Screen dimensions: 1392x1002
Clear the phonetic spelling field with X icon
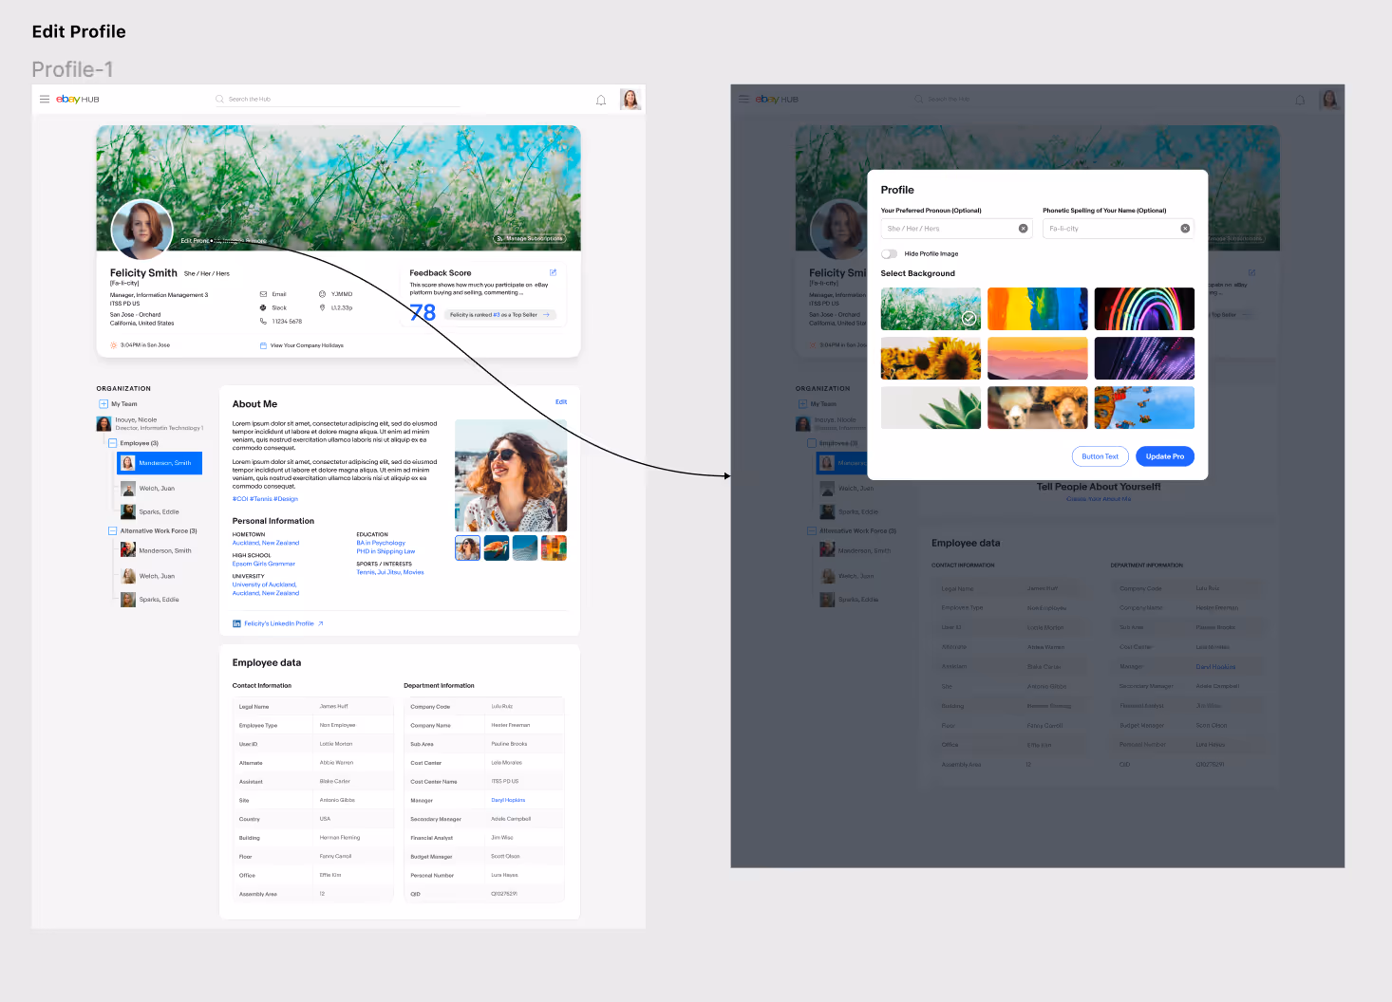tap(1185, 229)
